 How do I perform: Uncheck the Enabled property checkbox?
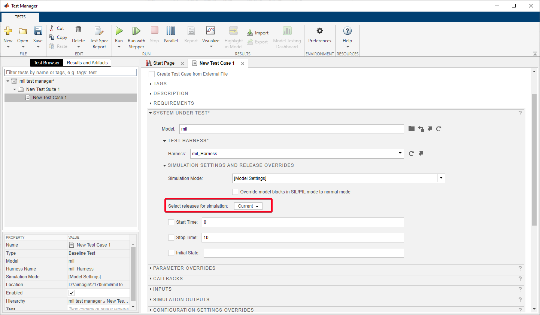click(72, 293)
